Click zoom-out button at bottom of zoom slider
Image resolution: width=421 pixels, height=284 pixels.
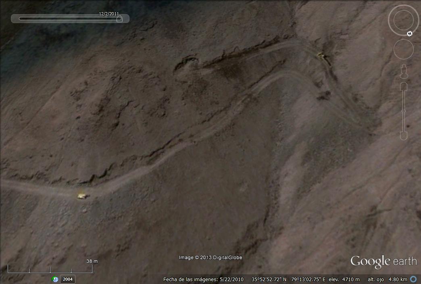pos(404,136)
